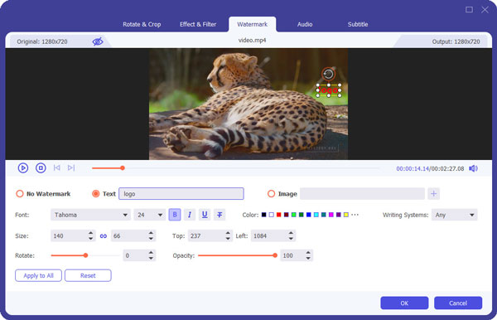Enable the Underline text style icon

pos(205,215)
